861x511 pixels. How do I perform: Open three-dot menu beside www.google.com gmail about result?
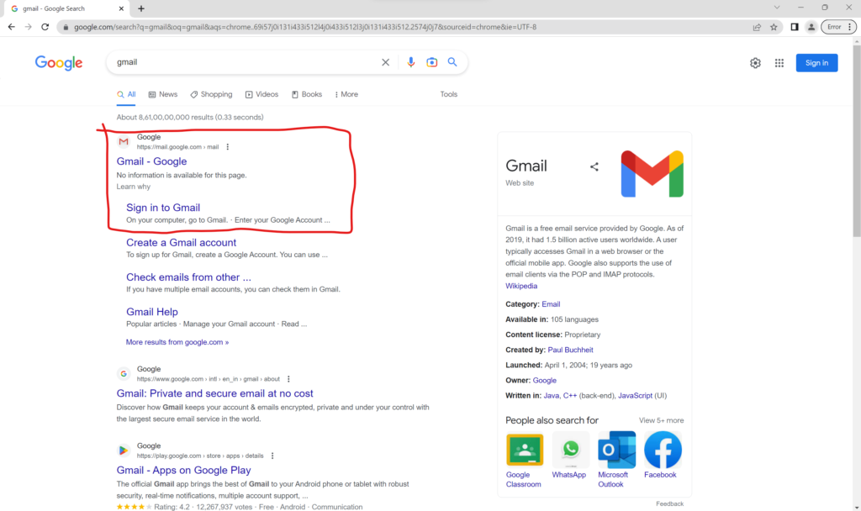coord(288,379)
